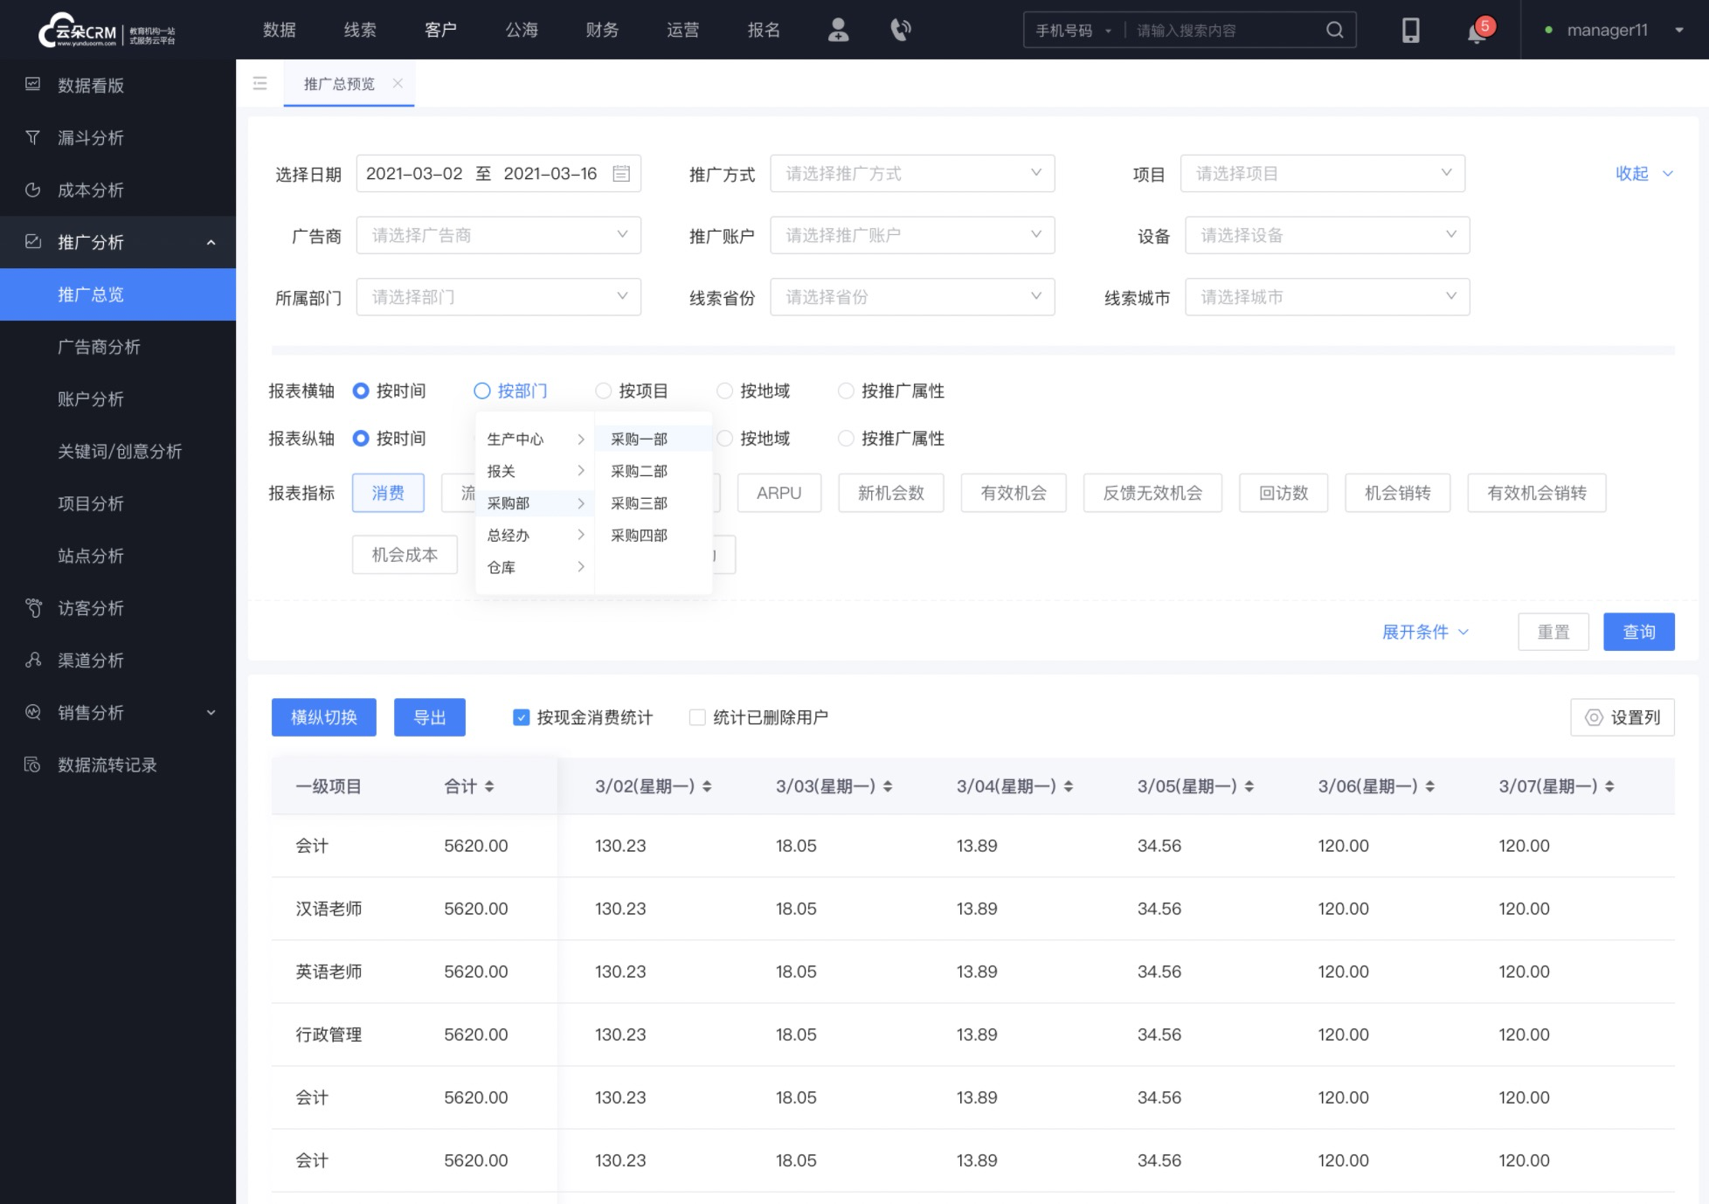
Task: Select 按部门 radio button for 报表横轴
Action: point(482,391)
